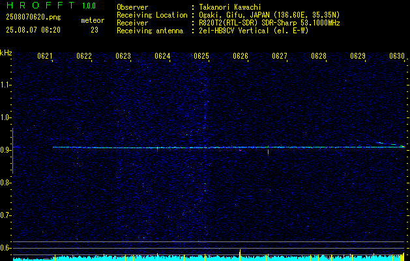The image size is (410, 261).
Task: Click the 0629 time marker
Action: pyautogui.click(x=358, y=56)
